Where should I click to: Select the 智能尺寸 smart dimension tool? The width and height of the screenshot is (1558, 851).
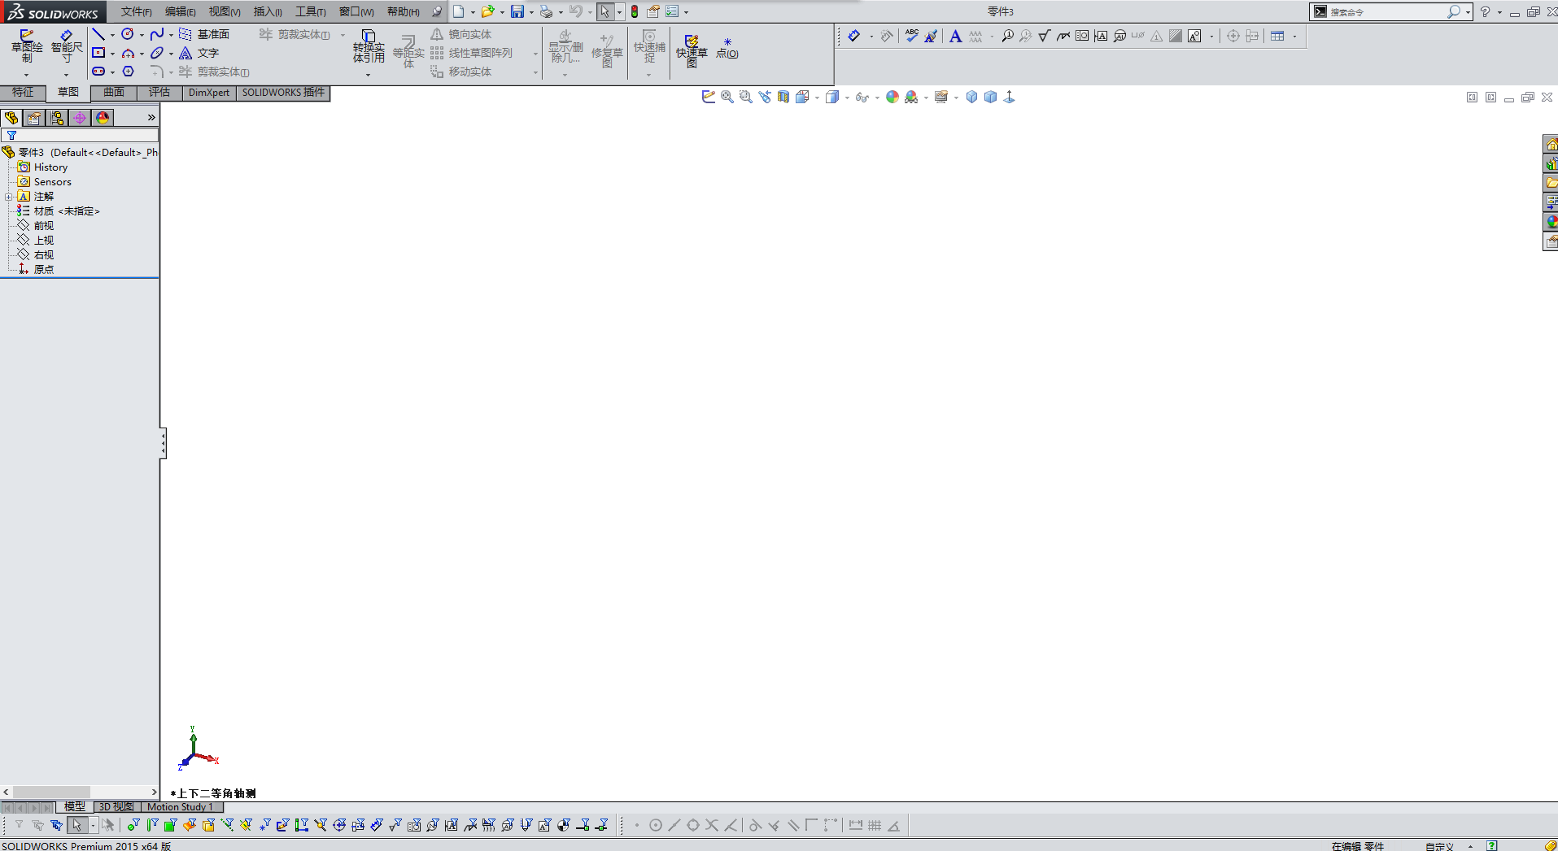[x=67, y=46]
